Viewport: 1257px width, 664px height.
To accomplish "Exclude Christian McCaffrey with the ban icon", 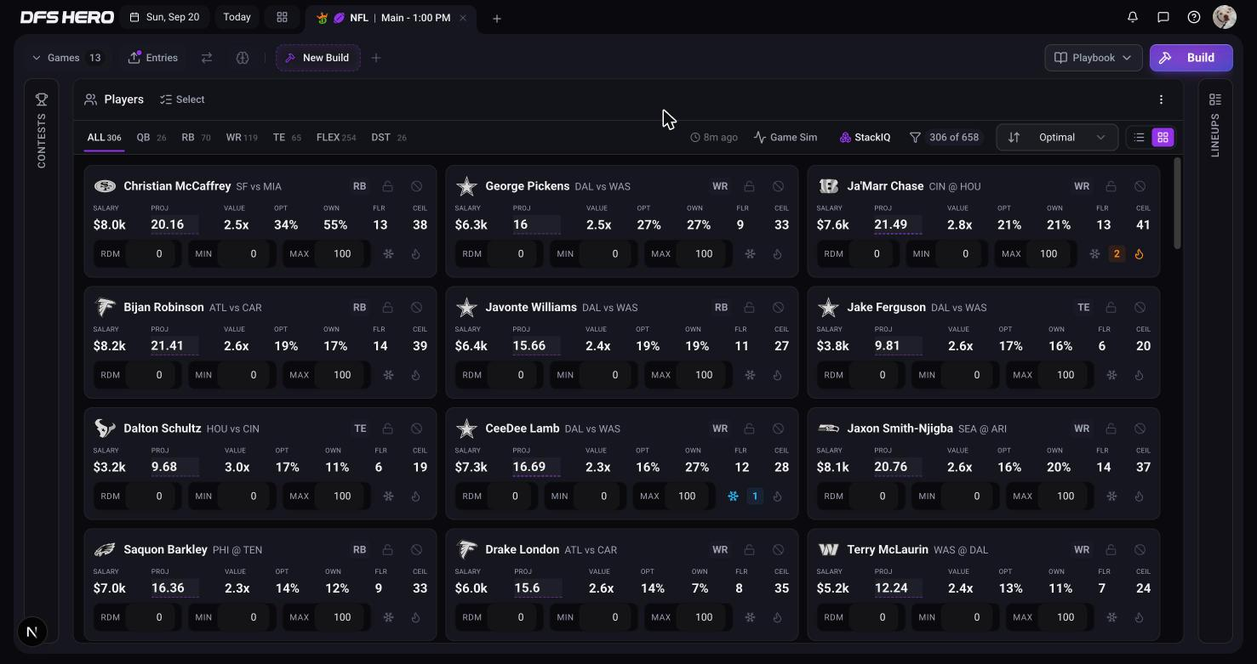I will pyautogui.click(x=416, y=186).
